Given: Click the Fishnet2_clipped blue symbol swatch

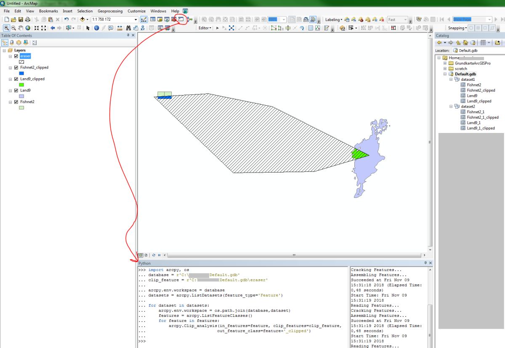Looking at the screenshot, I should point(21,73).
